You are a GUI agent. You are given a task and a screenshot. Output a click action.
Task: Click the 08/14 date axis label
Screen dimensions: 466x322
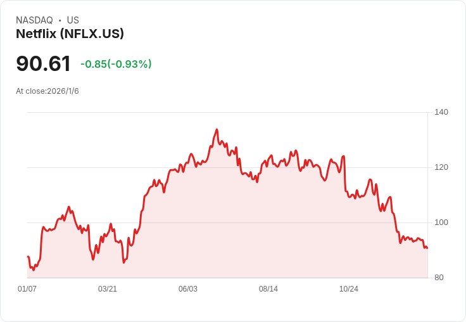pyautogui.click(x=268, y=288)
